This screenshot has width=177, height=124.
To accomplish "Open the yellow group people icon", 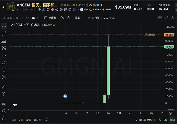I will coord(94,5).
